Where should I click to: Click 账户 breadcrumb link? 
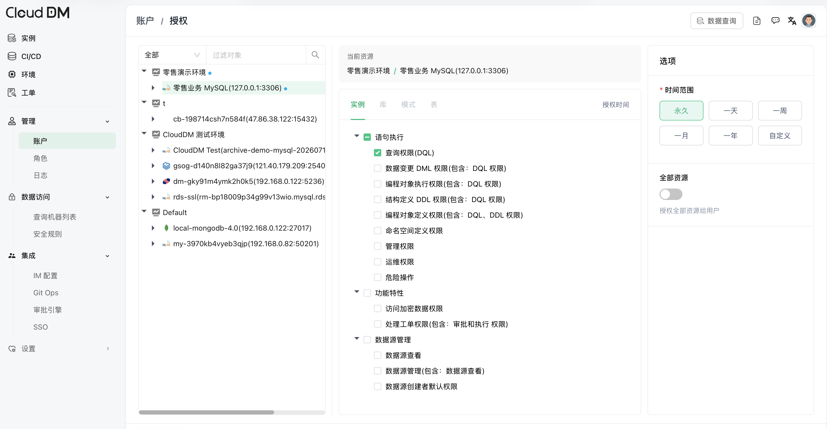pyautogui.click(x=145, y=21)
